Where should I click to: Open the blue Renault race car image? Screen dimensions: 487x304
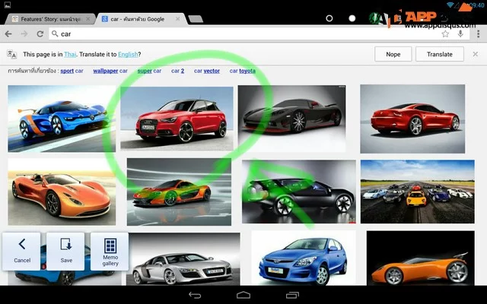(62, 119)
